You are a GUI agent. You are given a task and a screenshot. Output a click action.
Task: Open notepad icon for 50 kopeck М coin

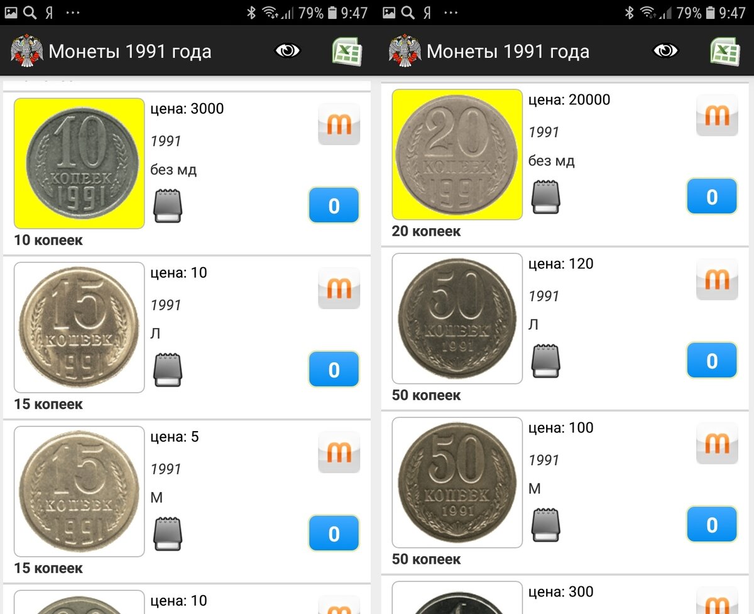tap(545, 525)
